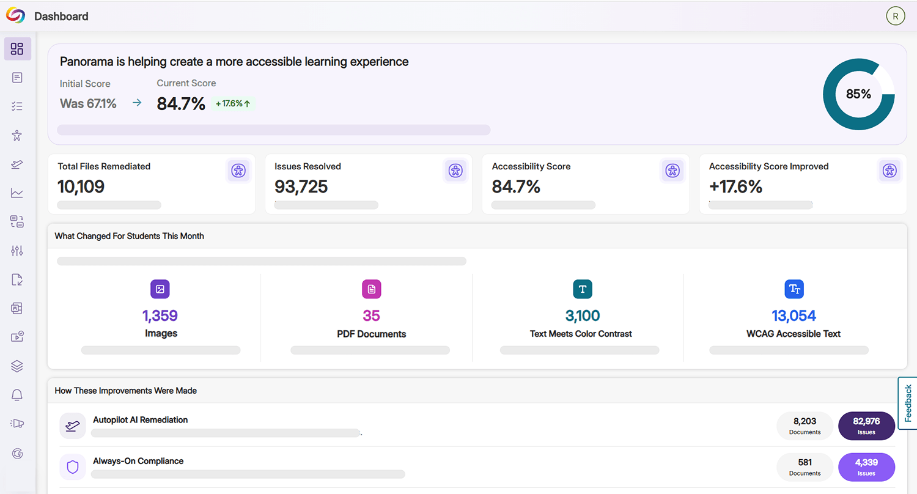Click the "Was 67.1%" initial score text
The height and width of the screenshot is (494, 917).
pyautogui.click(x=88, y=103)
